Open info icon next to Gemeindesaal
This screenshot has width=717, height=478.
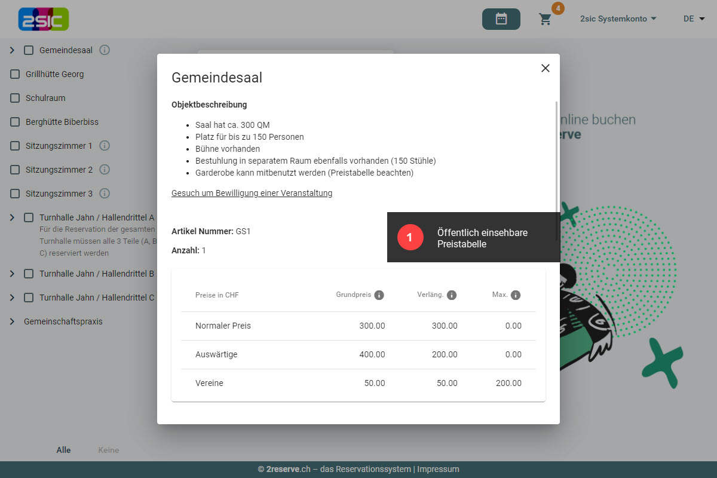(x=105, y=50)
